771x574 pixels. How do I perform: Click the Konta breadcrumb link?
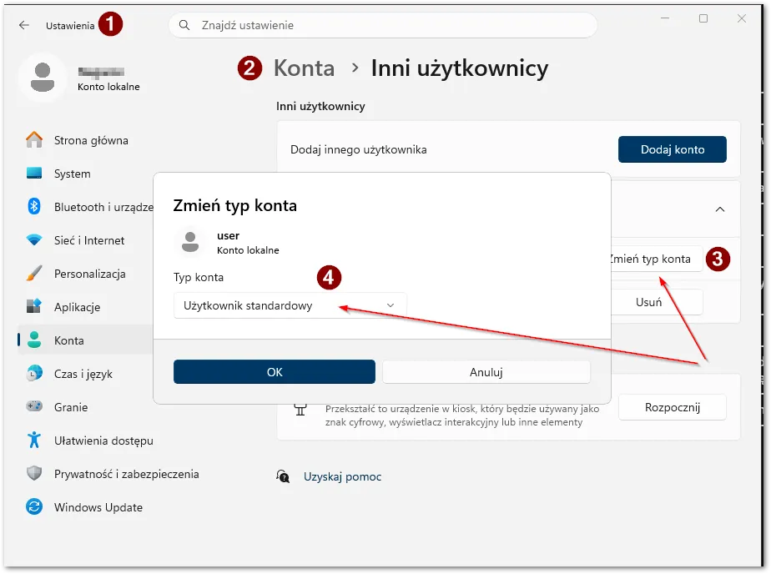(x=304, y=68)
